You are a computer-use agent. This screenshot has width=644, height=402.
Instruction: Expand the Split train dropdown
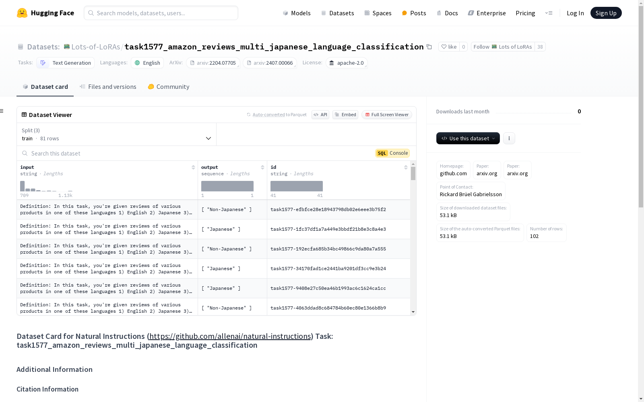(x=117, y=134)
